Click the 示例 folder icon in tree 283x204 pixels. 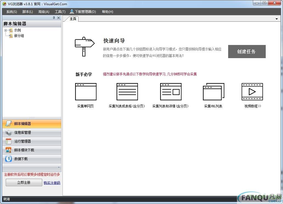point(11,30)
